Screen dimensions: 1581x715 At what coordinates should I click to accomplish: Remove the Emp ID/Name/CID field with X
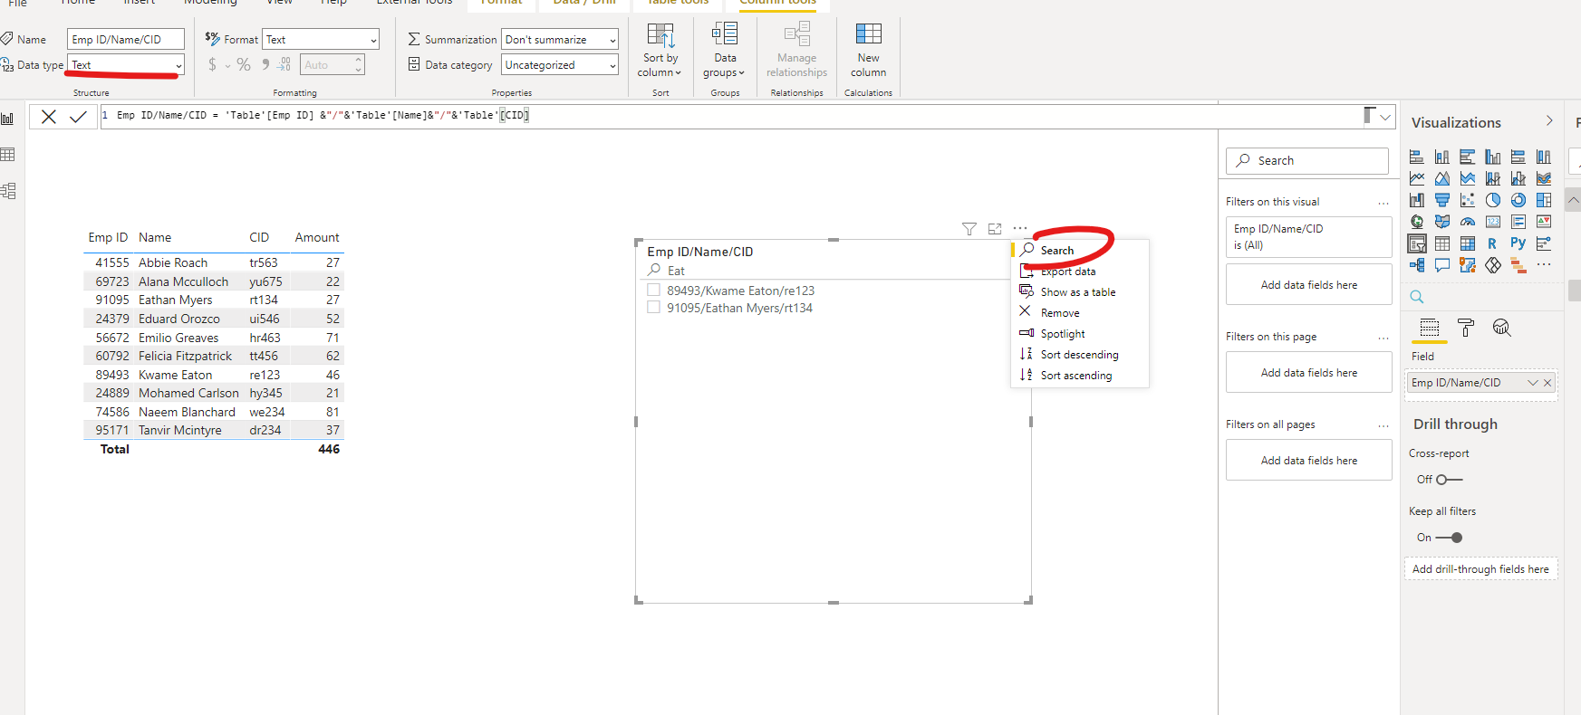click(1547, 383)
